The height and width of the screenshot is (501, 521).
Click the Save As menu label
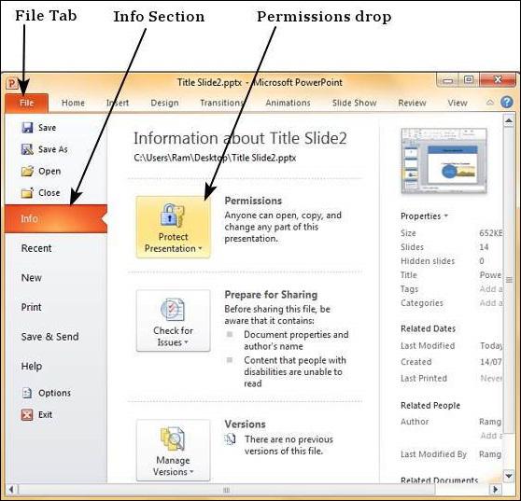[x=53, y=149]
